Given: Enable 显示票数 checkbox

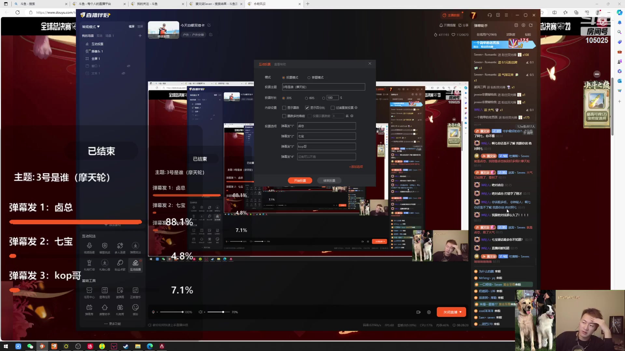Looking at the screenshot, I should pyautogui.click(x=284, y=108).
